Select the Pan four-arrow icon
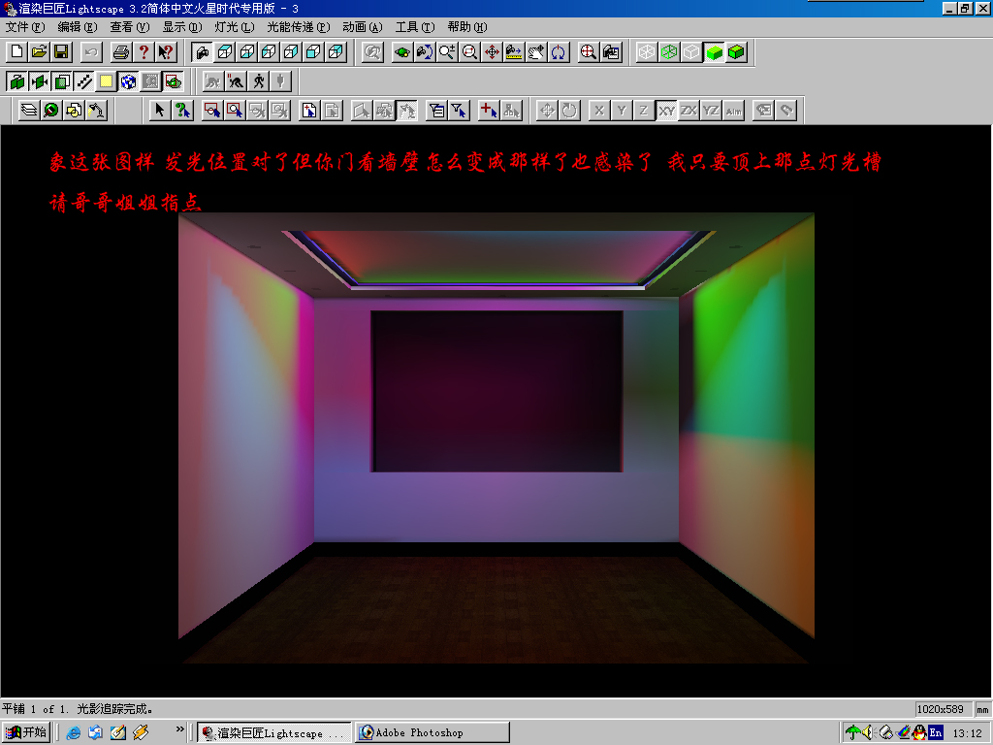This screenshot has width=993, height=745. pos(492,52)
